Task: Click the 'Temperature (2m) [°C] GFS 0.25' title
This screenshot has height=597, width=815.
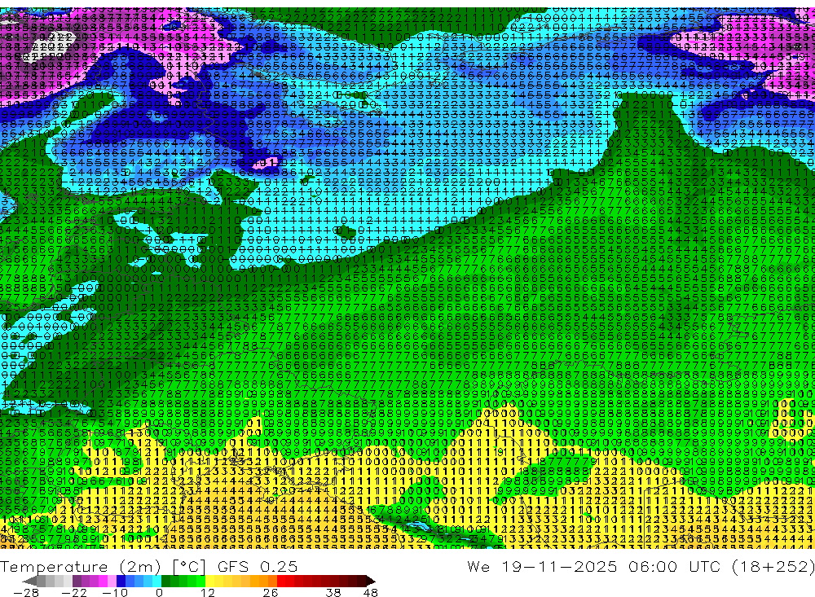Action: coord(148,567)
